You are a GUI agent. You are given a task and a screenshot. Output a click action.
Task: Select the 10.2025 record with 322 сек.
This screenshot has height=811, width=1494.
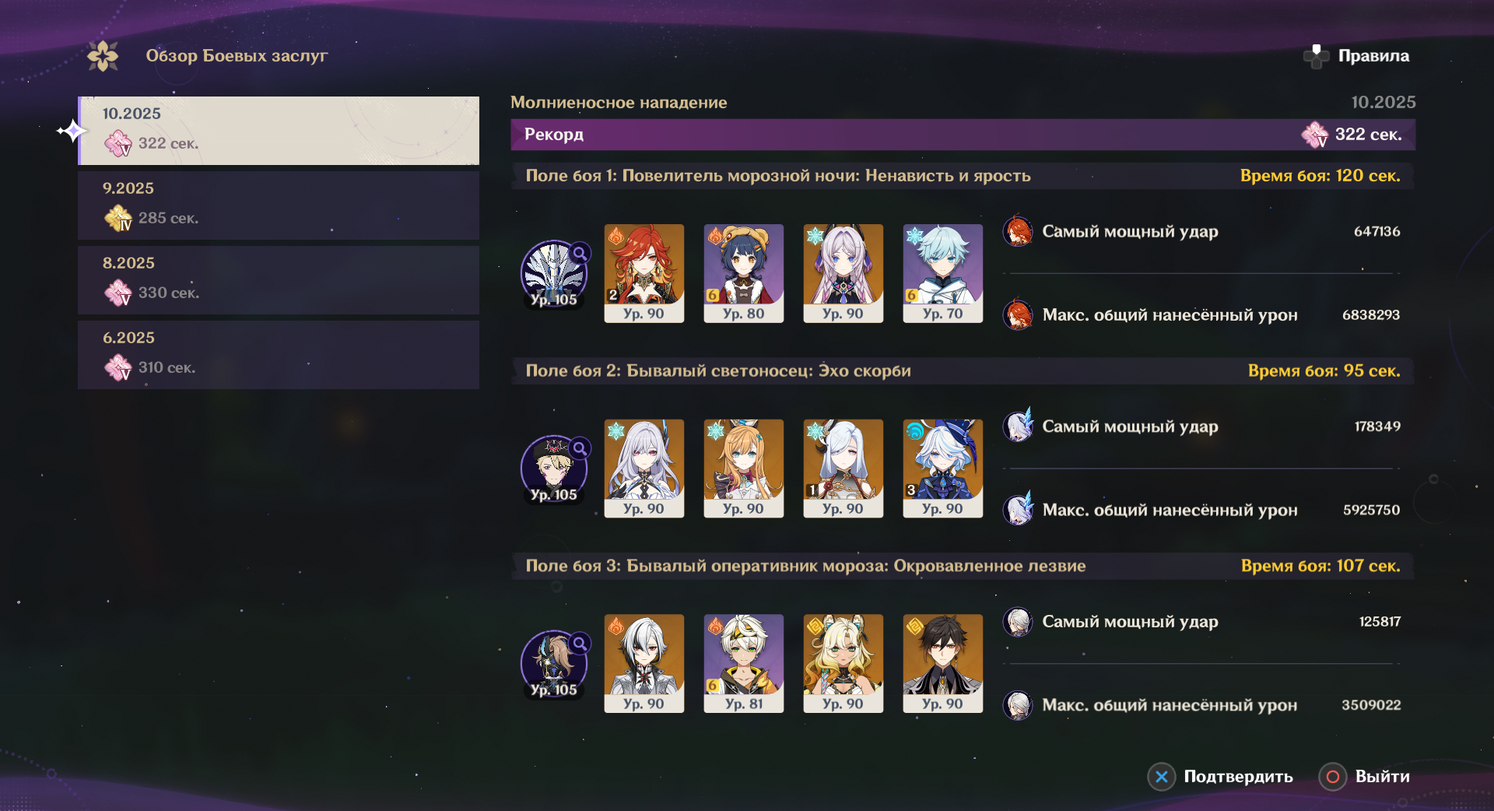tap(279, 130)
